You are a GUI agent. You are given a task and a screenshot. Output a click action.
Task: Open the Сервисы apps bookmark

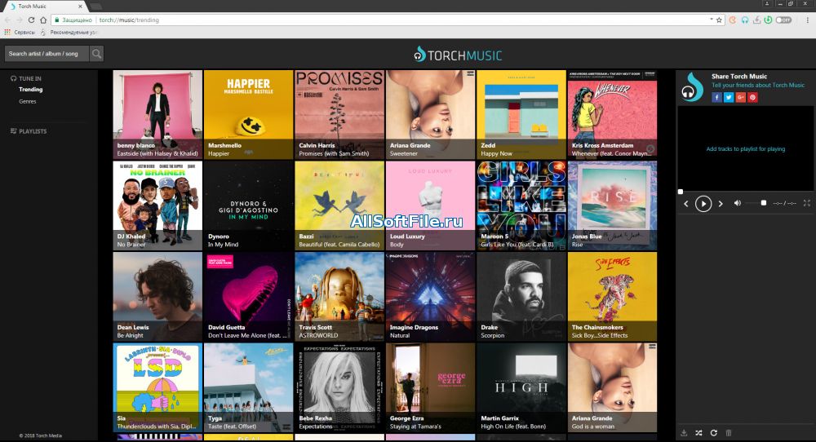coord(20,33)
